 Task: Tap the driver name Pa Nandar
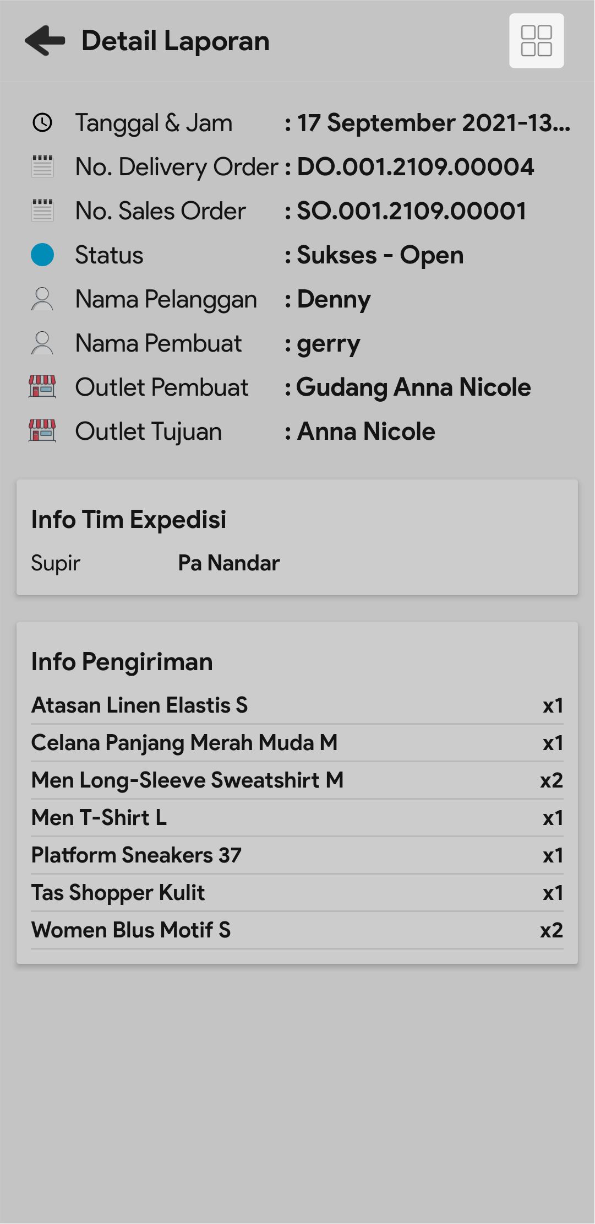[229, 563]
